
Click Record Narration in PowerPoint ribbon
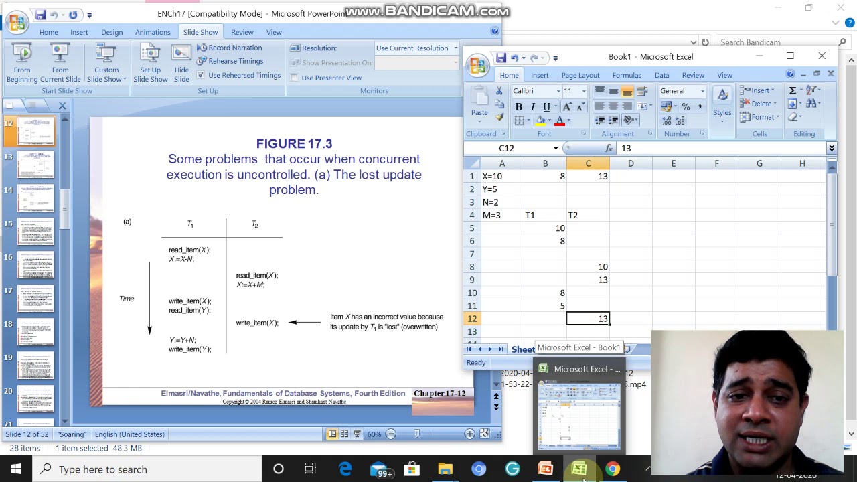coord(229,48)
